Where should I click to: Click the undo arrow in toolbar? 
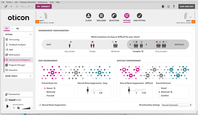pyautogui.click(x=22, y=7)
